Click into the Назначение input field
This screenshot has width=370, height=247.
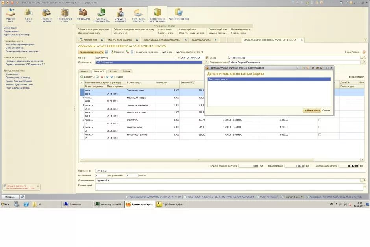(x=231, y=171)
